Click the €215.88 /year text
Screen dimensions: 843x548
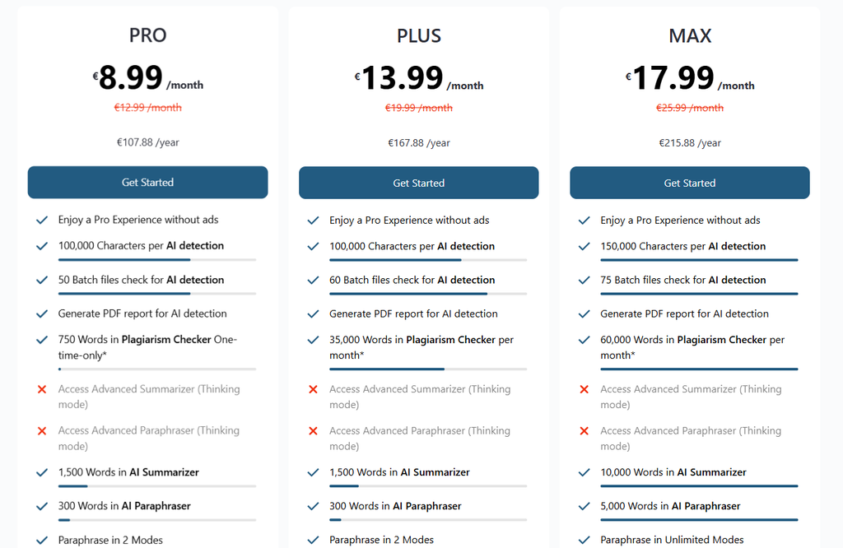[x=690, y=143]
